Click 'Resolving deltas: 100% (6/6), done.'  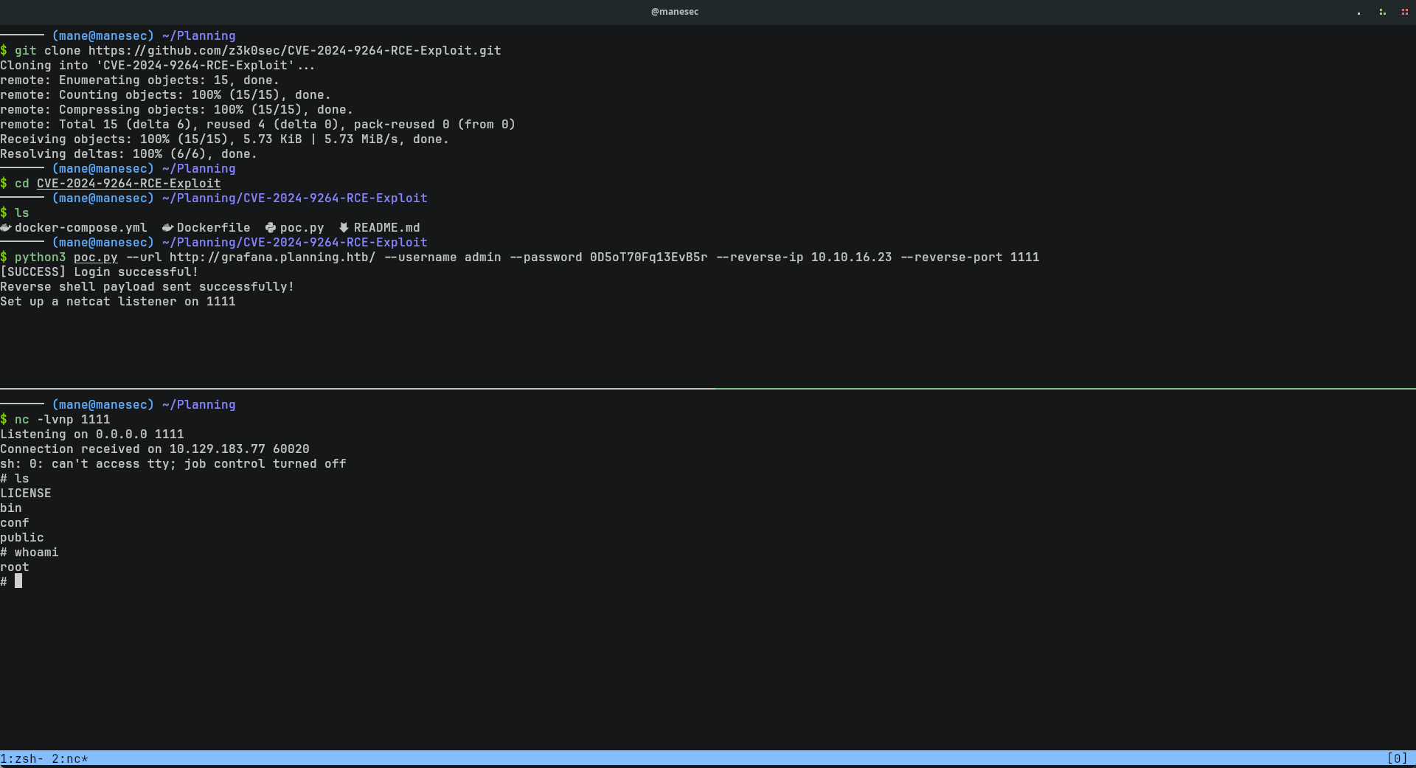[129, 153]
